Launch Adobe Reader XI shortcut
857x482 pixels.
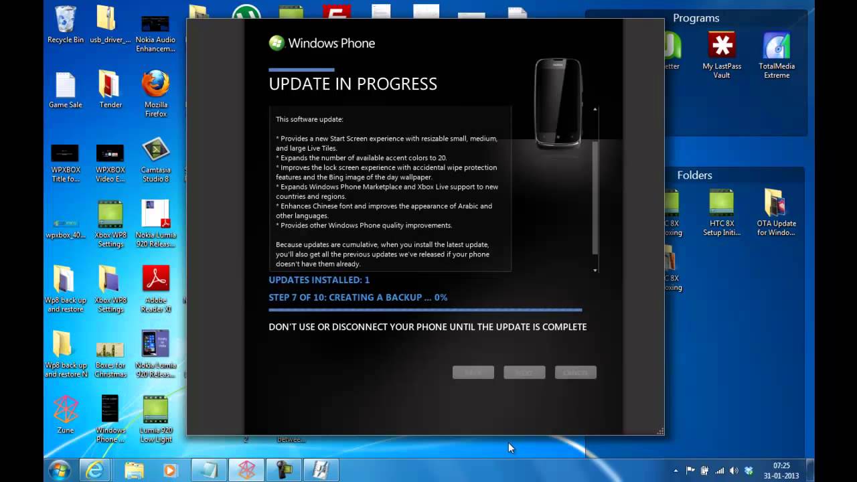click(x=155, y=289)
